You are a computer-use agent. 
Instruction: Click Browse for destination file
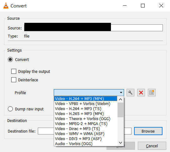pyautogui.click(x=148, y=131)
